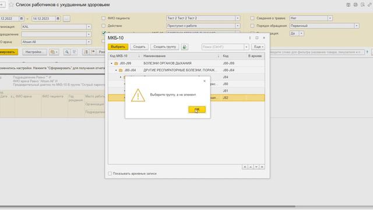This screenshot has width=373, height=210.
Task: Click the Код column header
Action: tap(234, 56)
